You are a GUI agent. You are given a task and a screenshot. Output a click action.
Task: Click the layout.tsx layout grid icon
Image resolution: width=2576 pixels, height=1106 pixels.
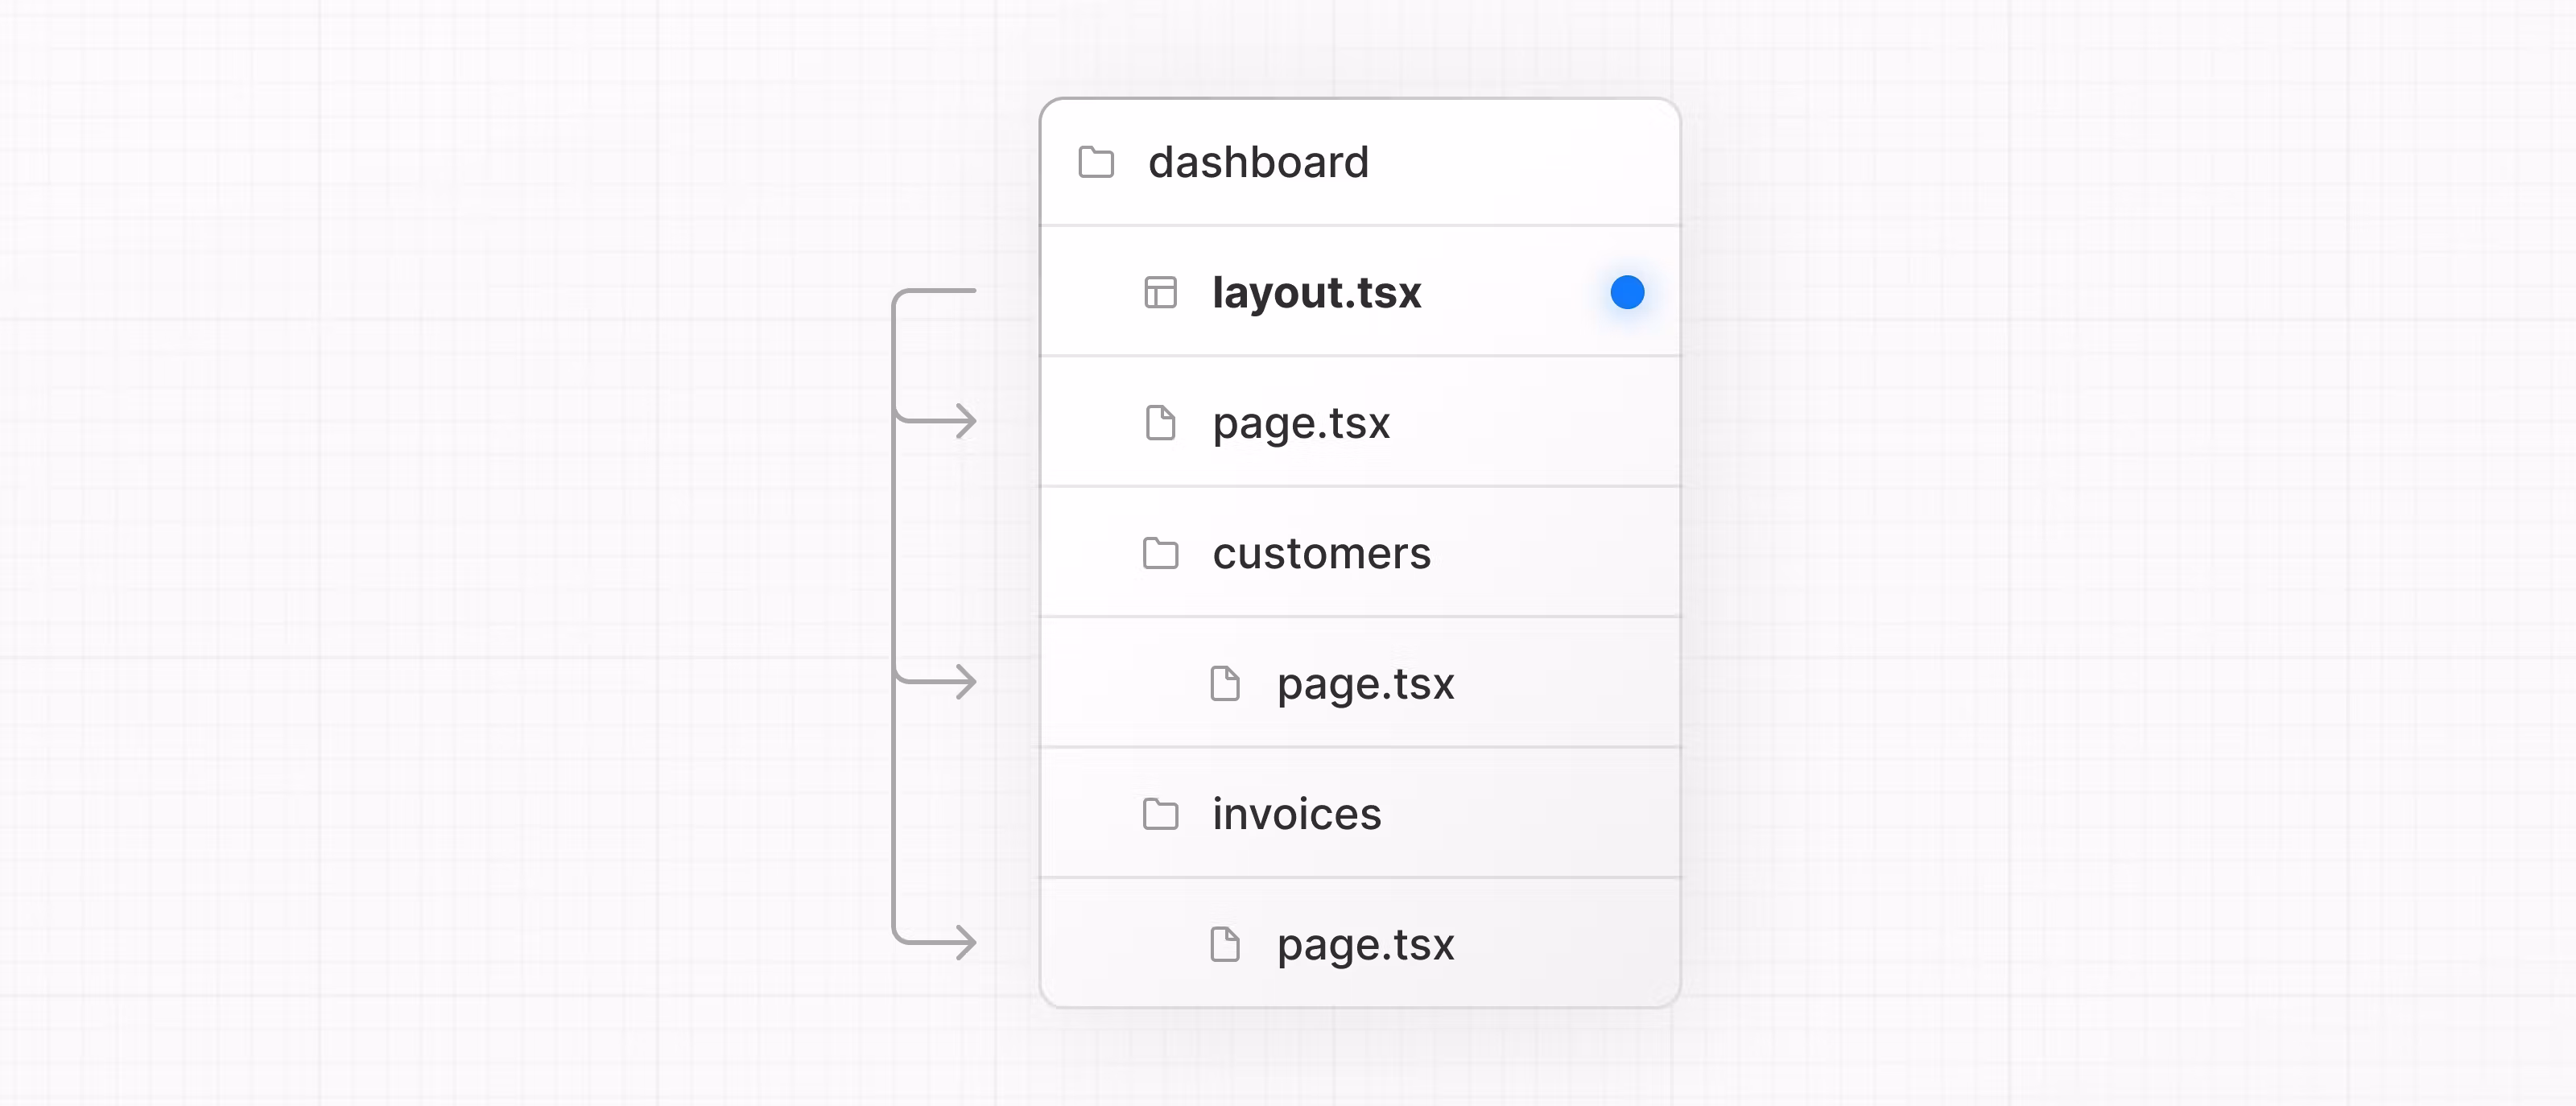(x=1160, y=293)
